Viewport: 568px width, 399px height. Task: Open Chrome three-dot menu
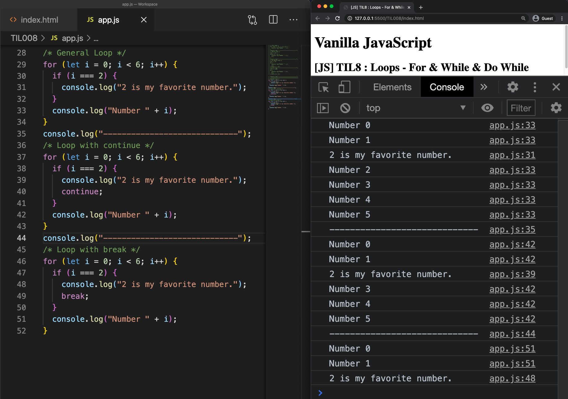pyautogui.click(x=562, y=18)
